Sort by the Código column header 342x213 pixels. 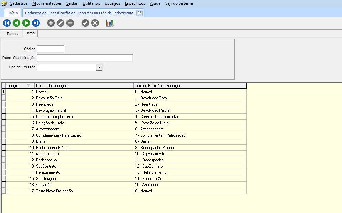click(x=20, y=85)
